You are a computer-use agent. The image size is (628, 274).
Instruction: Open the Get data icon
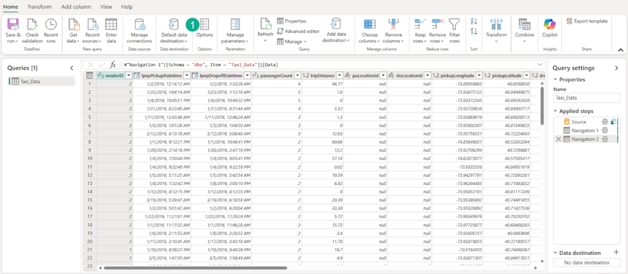click(x=74, y=24)
